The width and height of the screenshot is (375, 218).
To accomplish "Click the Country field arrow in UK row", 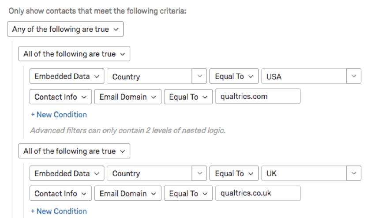I will tap(199, 173).
